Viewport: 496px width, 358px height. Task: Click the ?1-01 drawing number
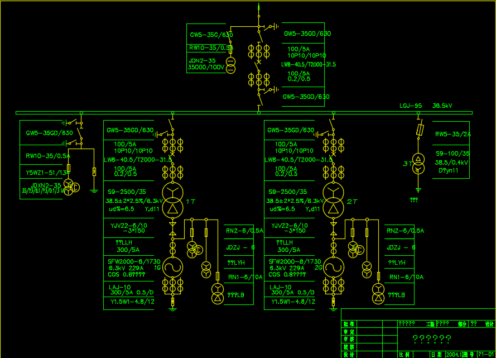(x=486, y=355)
